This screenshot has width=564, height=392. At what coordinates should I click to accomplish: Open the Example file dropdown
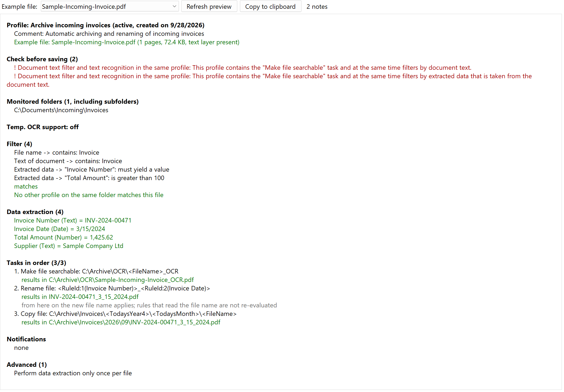(x=110, y=6)
